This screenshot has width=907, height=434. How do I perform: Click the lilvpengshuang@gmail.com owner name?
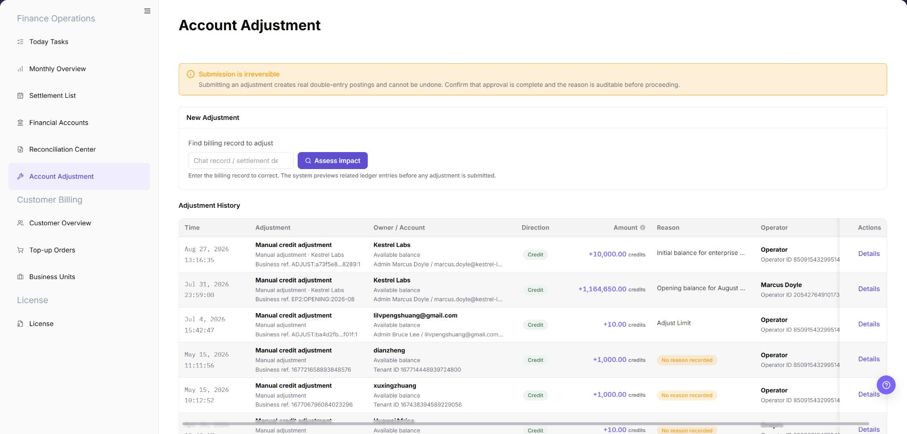click(415, 315)
